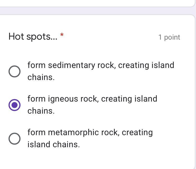The image size is (196, 169).
Task: Click the selected igneous rock radio button
Action: 15,105
